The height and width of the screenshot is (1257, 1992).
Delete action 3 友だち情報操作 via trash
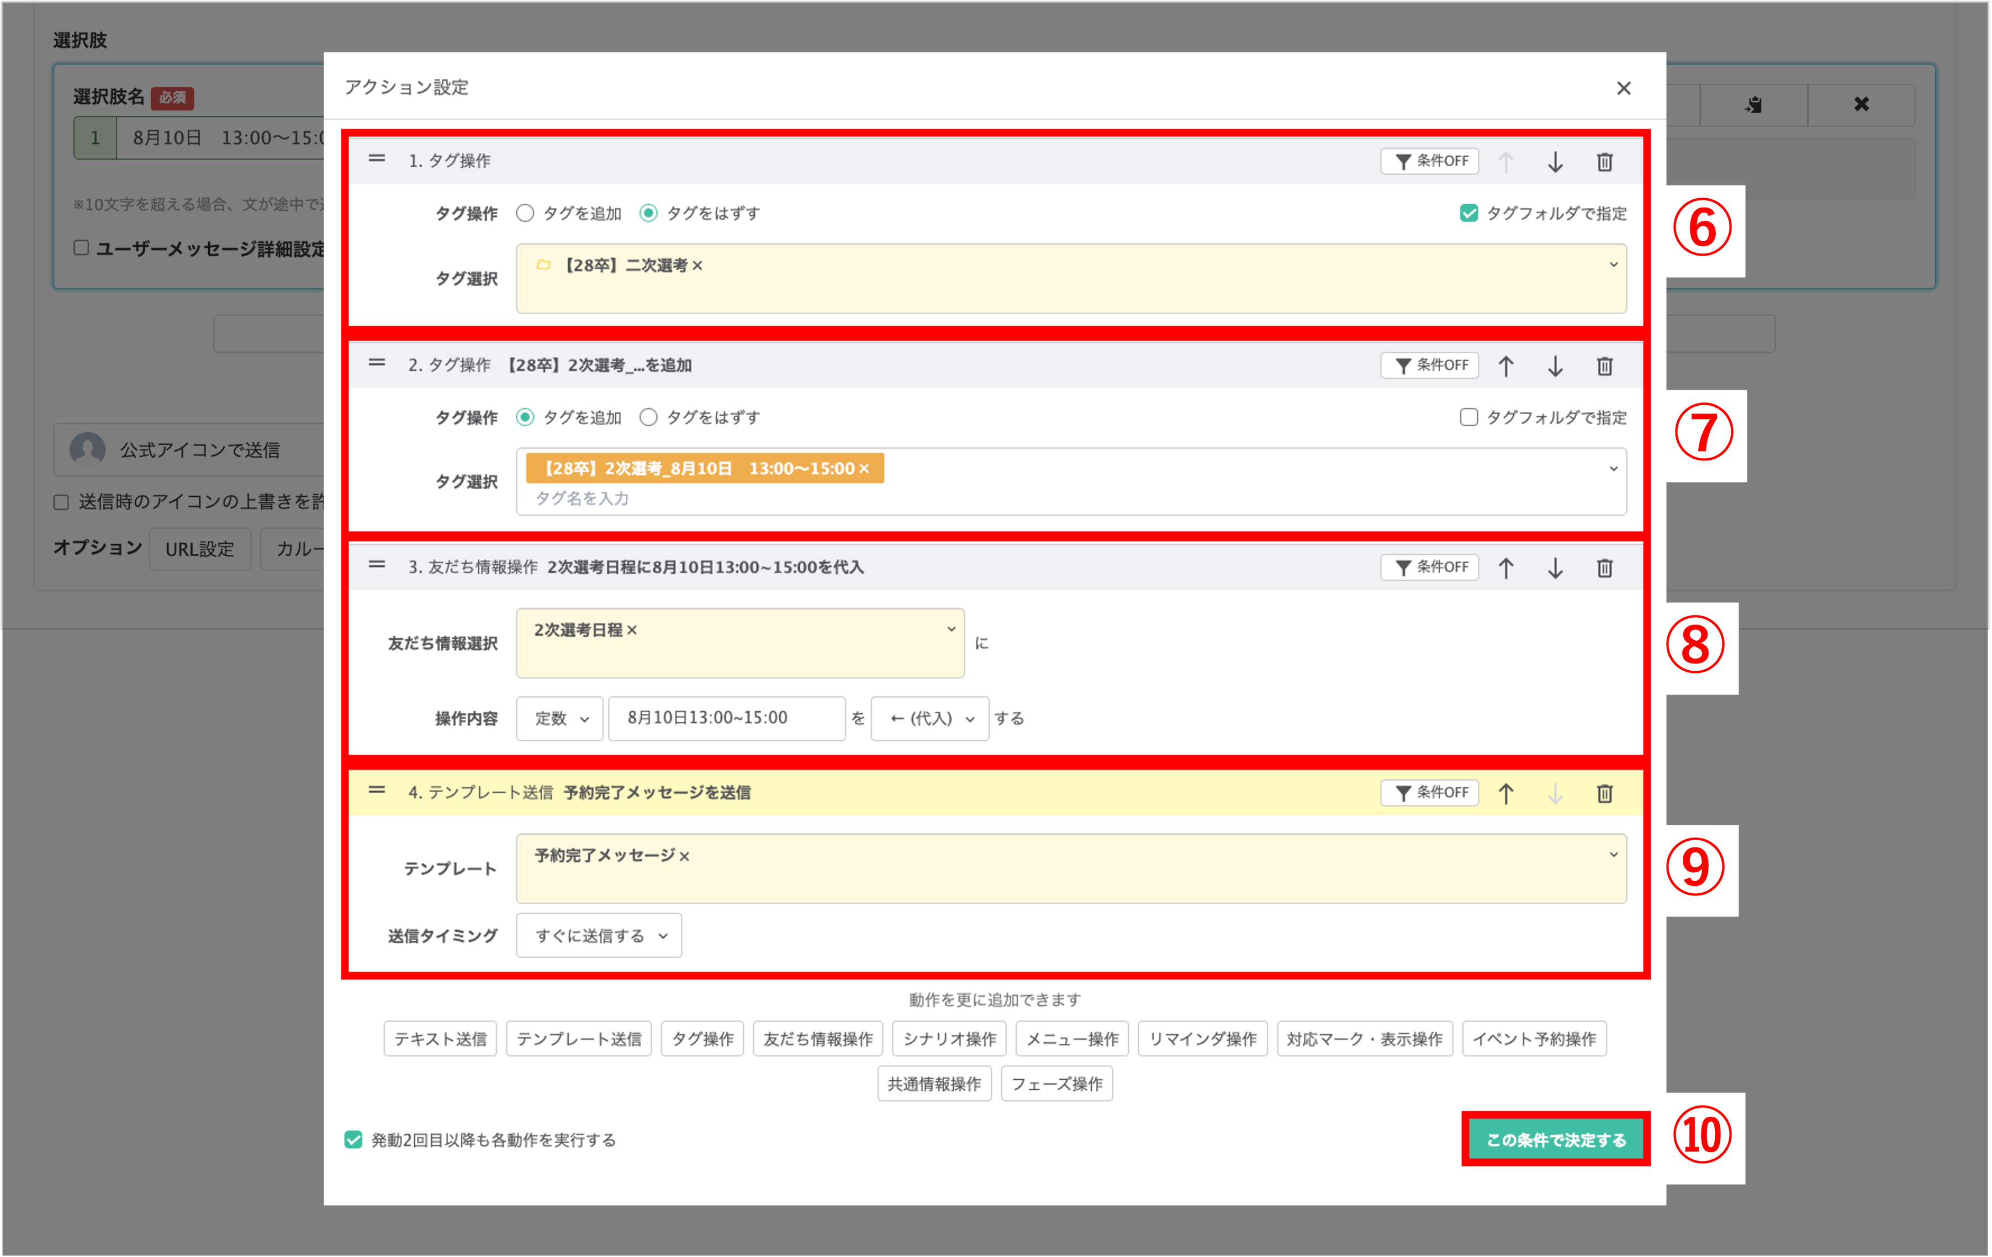pos(1604,568)
